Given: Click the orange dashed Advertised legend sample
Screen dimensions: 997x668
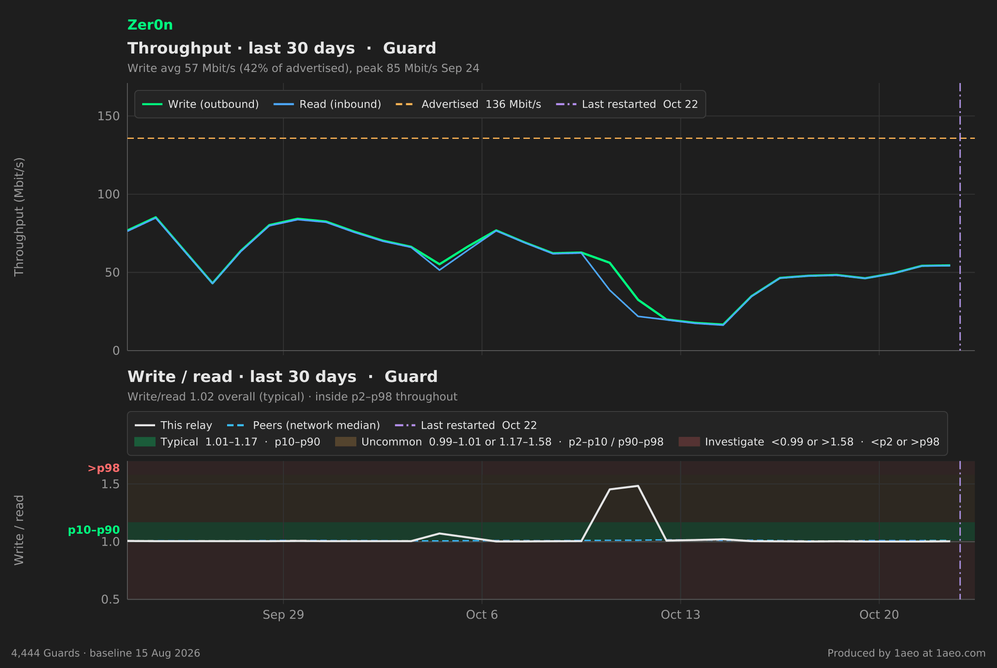Looking at the screenshot, I should [x=405, y=104].
